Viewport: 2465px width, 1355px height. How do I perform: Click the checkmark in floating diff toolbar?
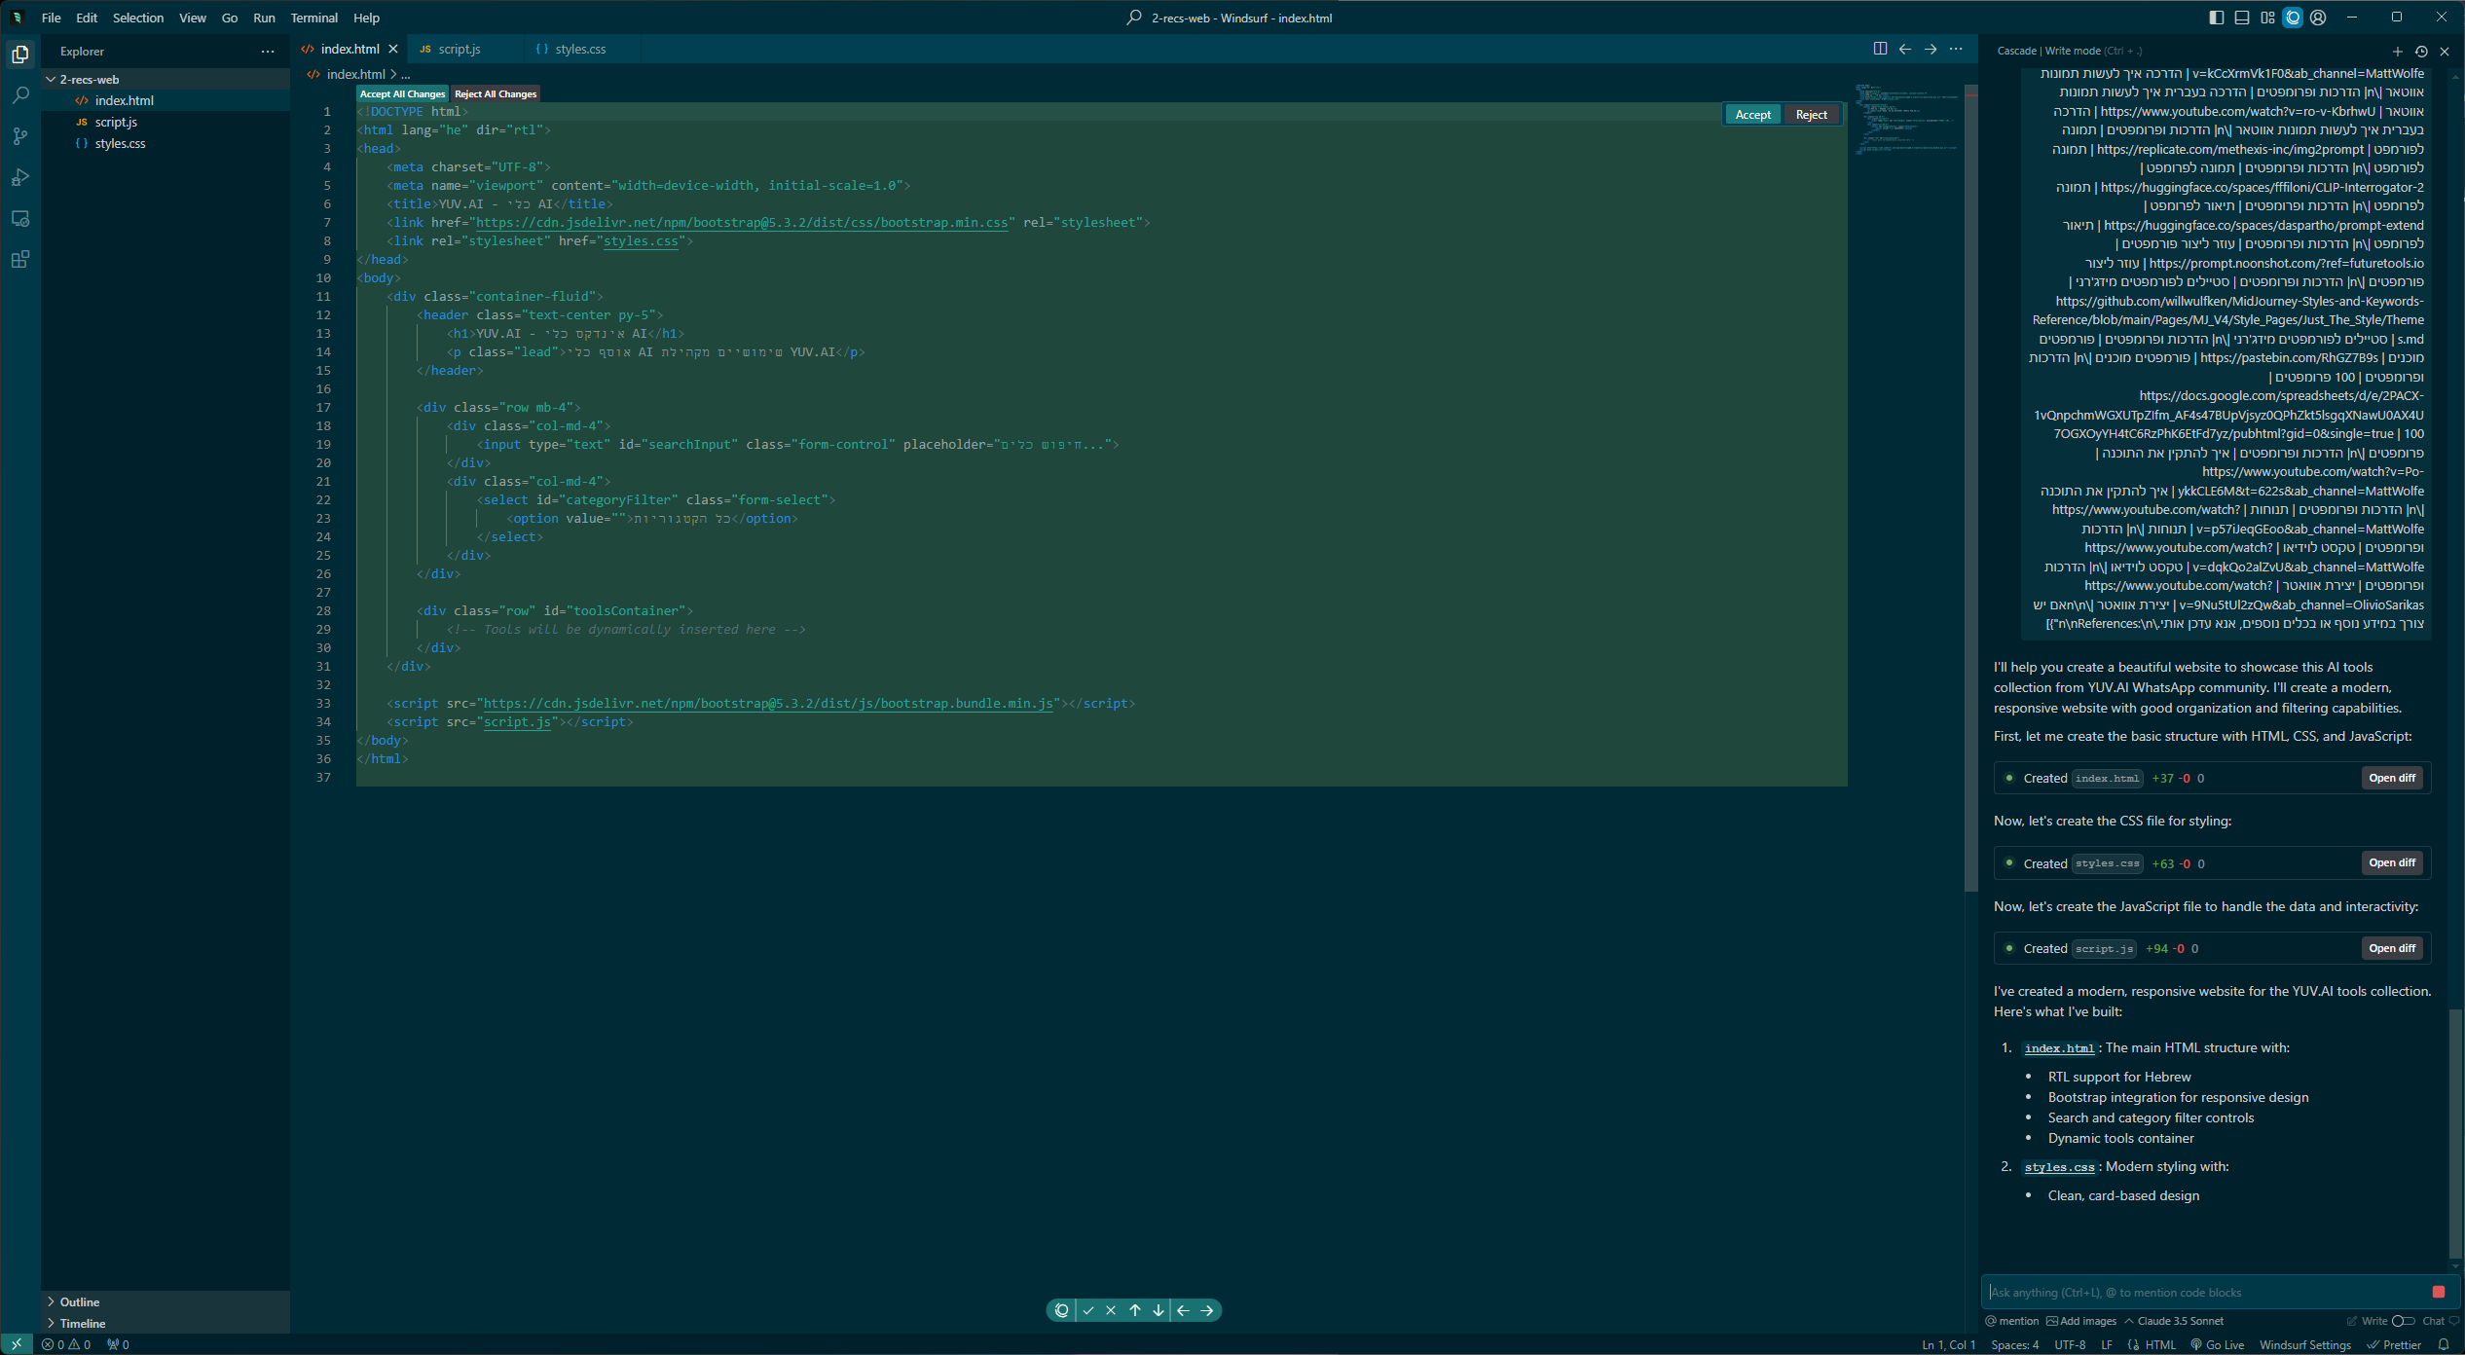pos(1087,1310)
